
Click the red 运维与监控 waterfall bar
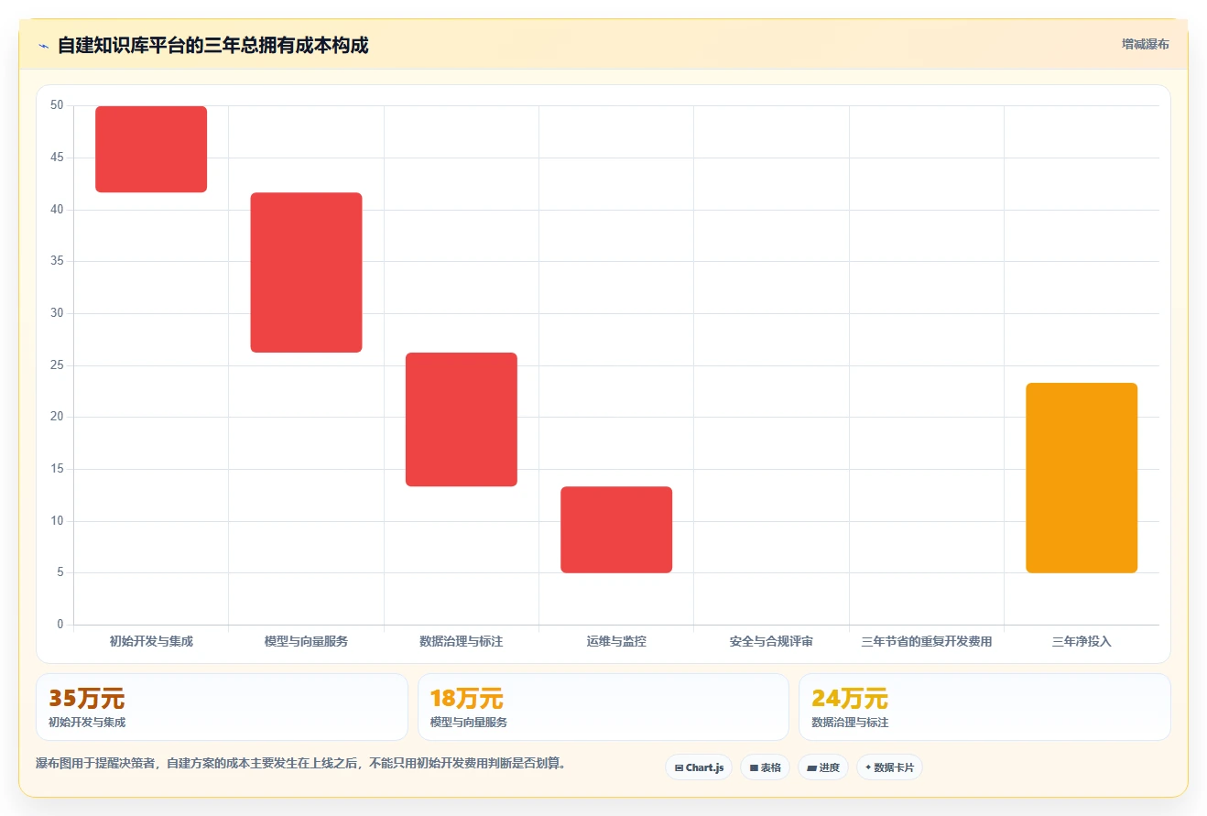pos(616,529)
